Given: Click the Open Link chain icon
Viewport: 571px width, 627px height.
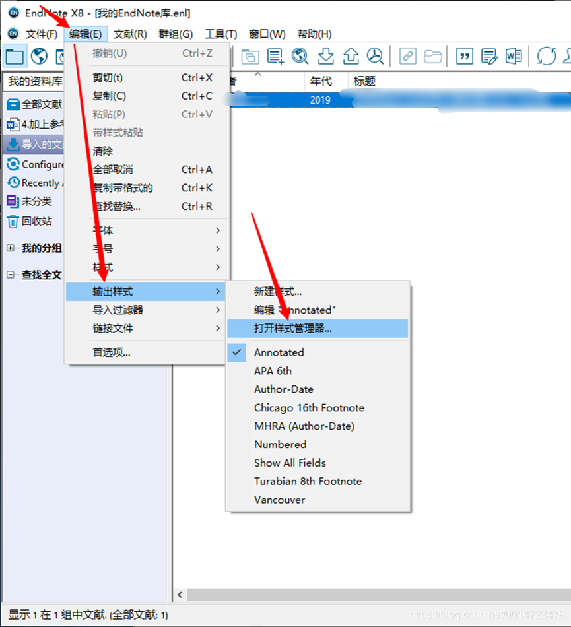Looking at the screenshot, I should (x=408, y=56).
